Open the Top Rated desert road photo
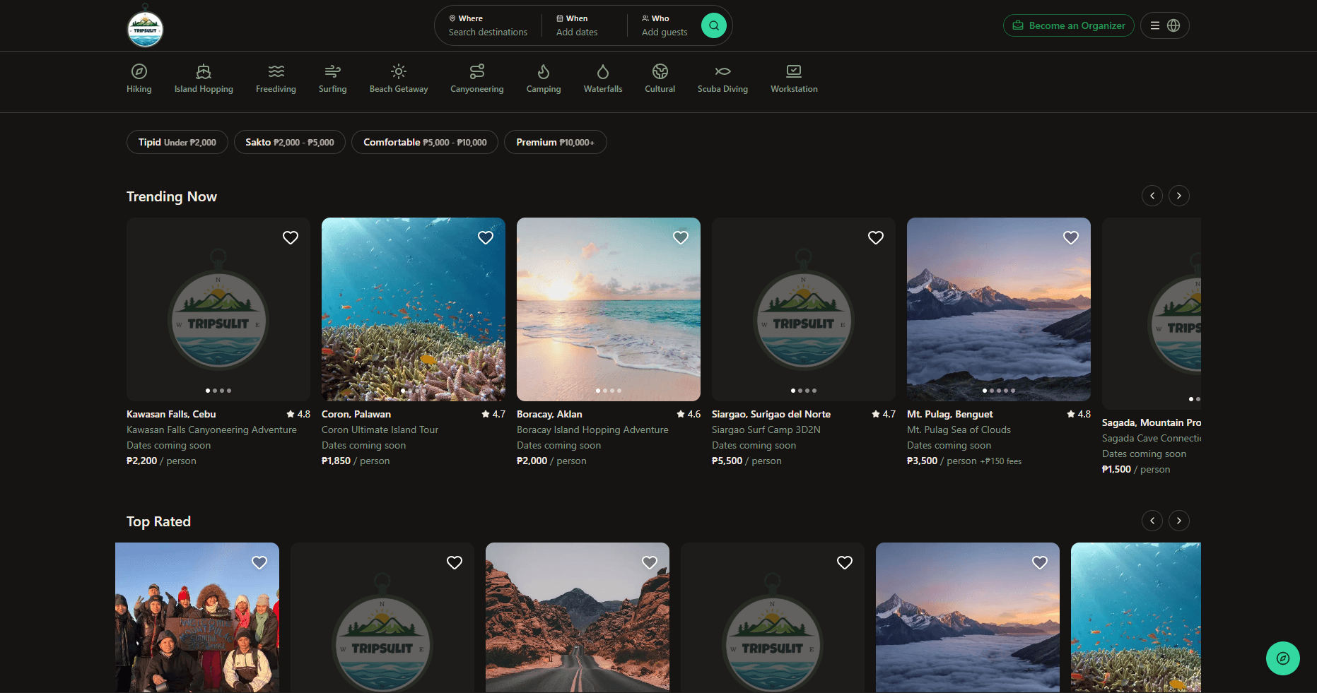The image size is (1317, 693). [578, 617]
